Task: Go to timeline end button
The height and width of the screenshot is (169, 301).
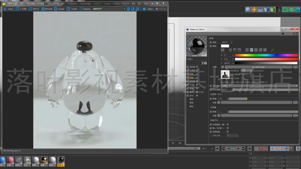Action: (x=250, y=148)
